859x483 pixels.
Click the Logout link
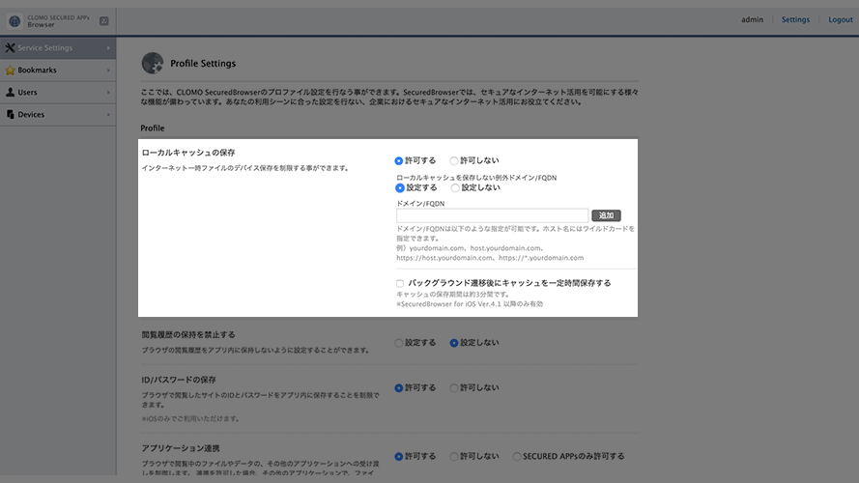click(841, 19)
